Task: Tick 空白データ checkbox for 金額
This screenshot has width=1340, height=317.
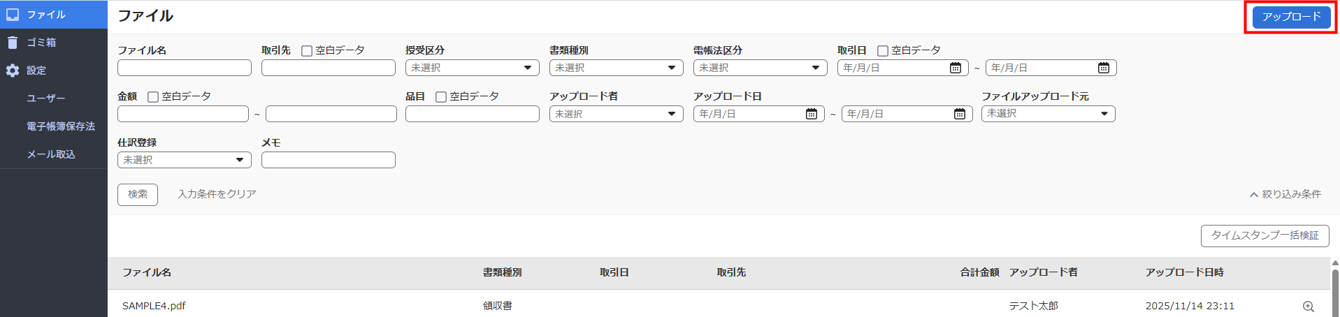Action: (153, 97)
